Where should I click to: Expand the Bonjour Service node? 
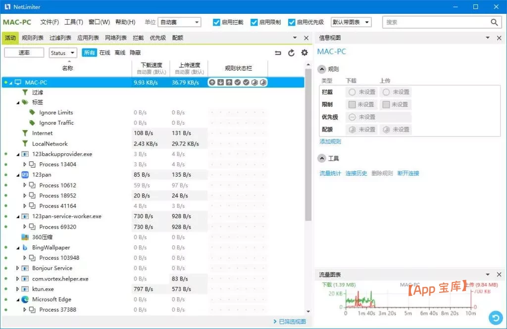tap(17, 268)
